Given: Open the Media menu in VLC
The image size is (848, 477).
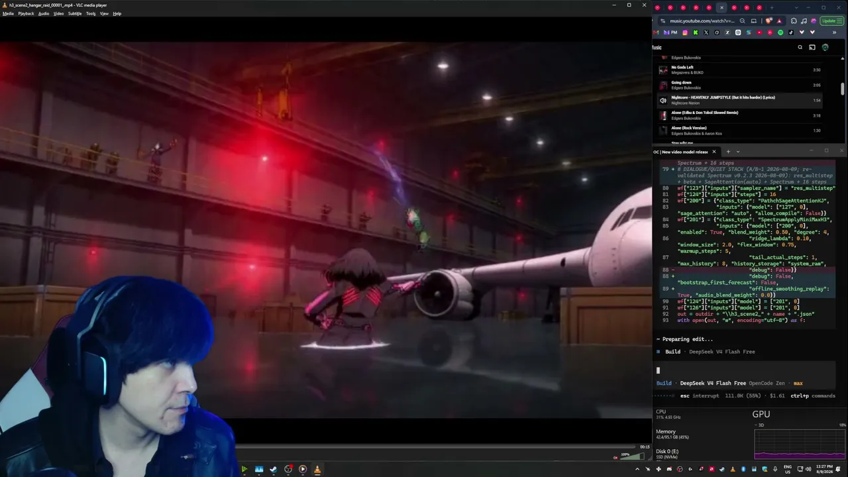Looking at the screenshot, I should (x=8, y=13).
